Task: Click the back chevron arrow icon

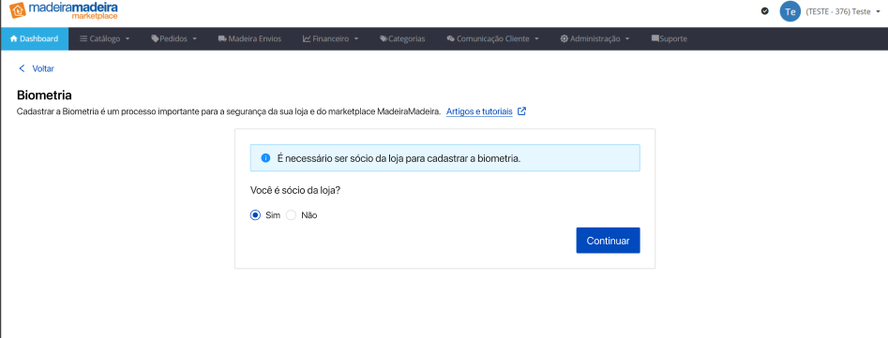Action: coord(23,68)
